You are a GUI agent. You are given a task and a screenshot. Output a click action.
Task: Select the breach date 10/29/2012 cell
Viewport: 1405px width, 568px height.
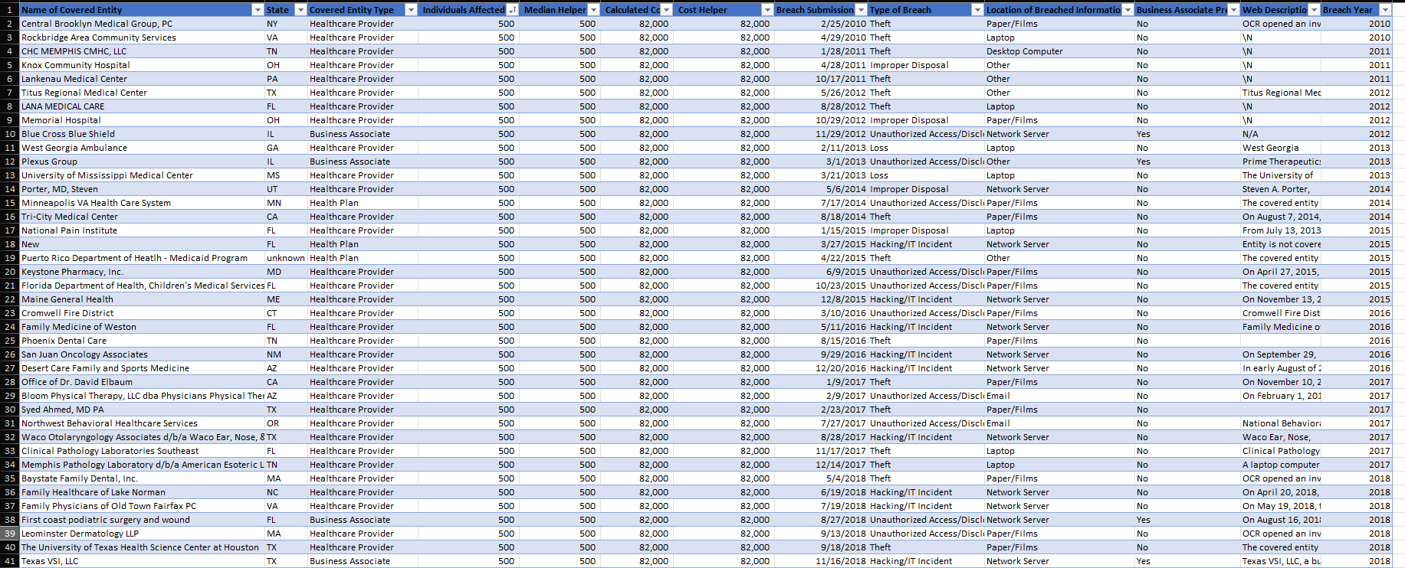[821, 120]
